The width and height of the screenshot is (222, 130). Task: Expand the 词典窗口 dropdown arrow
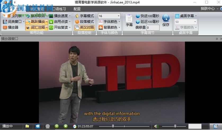(24, 22)
